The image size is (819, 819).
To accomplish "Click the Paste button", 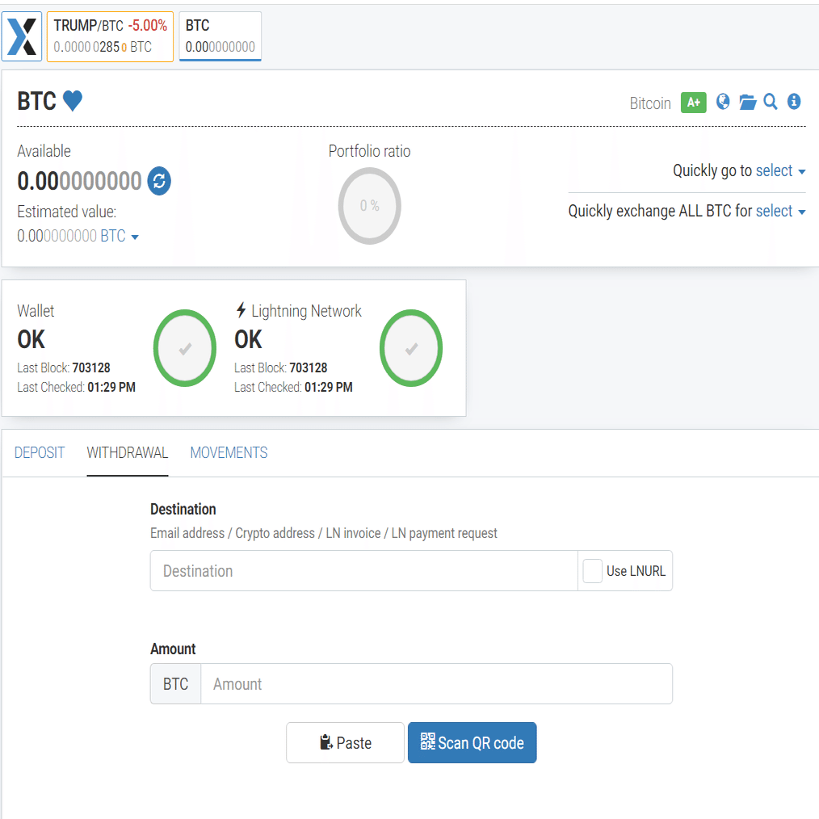I will [345, 743].
